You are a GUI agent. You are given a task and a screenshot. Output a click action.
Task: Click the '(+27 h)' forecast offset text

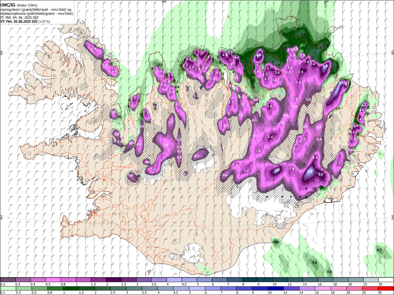click(44, 22)
